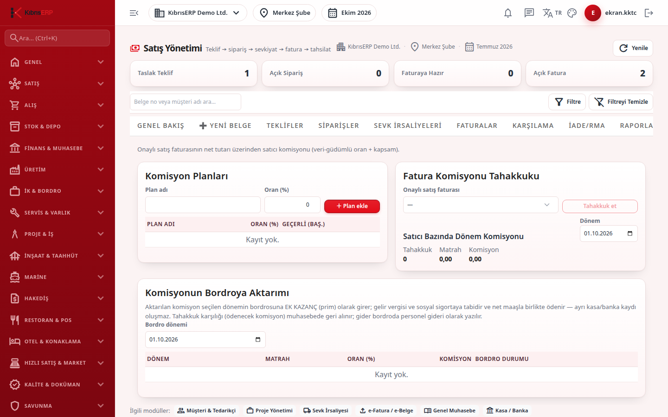The image size is (668, 417).
Task: Select the Merkez Şube branch selector
Action: (x=284, y=13)
